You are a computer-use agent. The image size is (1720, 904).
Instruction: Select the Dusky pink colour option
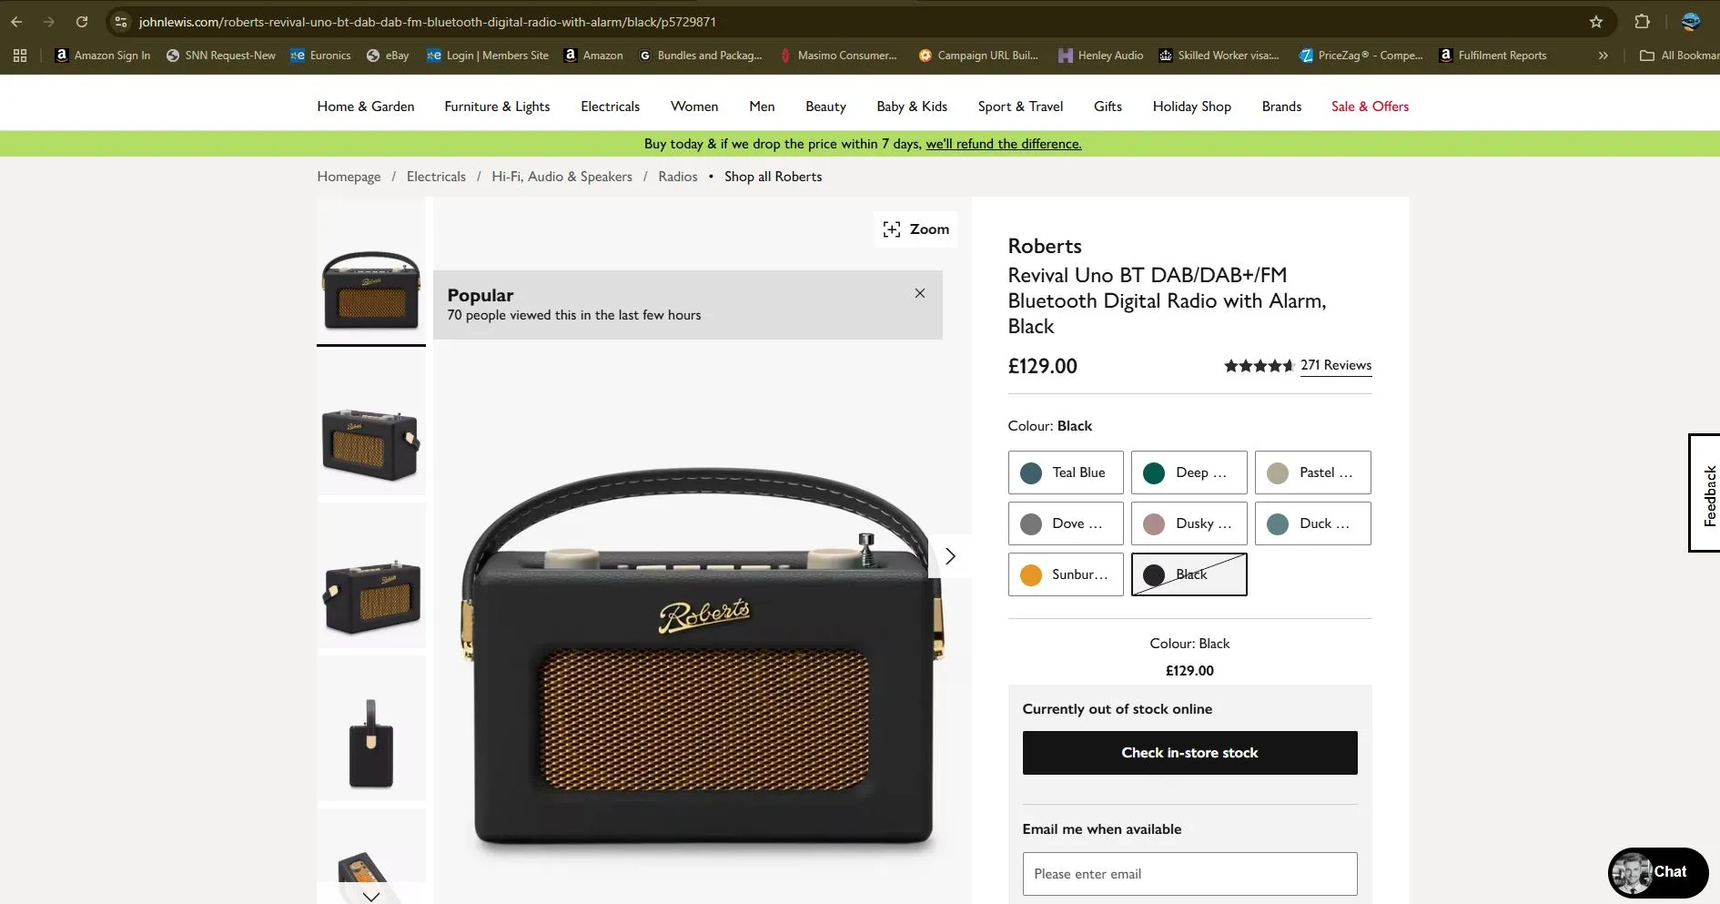(1189, 523)
